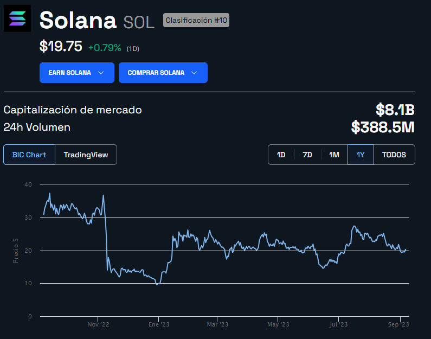The image size is (431, 339).
Task: Select the 1Y time range
Action: pyautogui.click(x=361, y=155)
